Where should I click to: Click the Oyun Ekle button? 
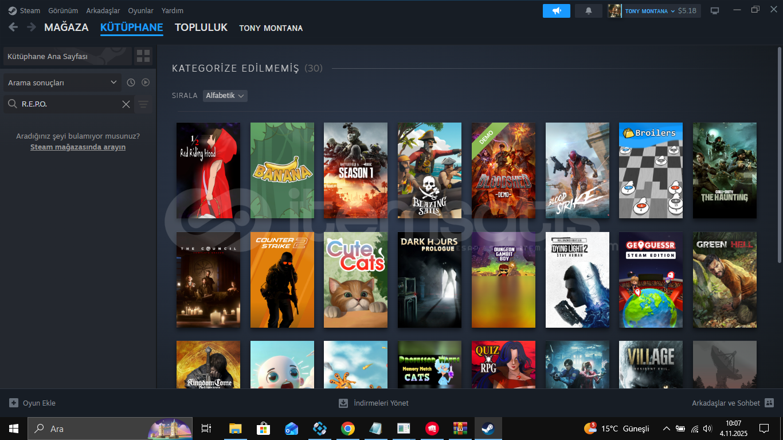click(33, 403)
